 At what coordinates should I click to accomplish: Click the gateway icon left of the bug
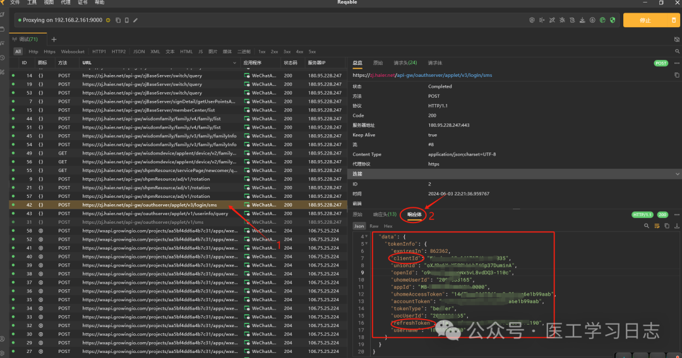pos(542,20)
